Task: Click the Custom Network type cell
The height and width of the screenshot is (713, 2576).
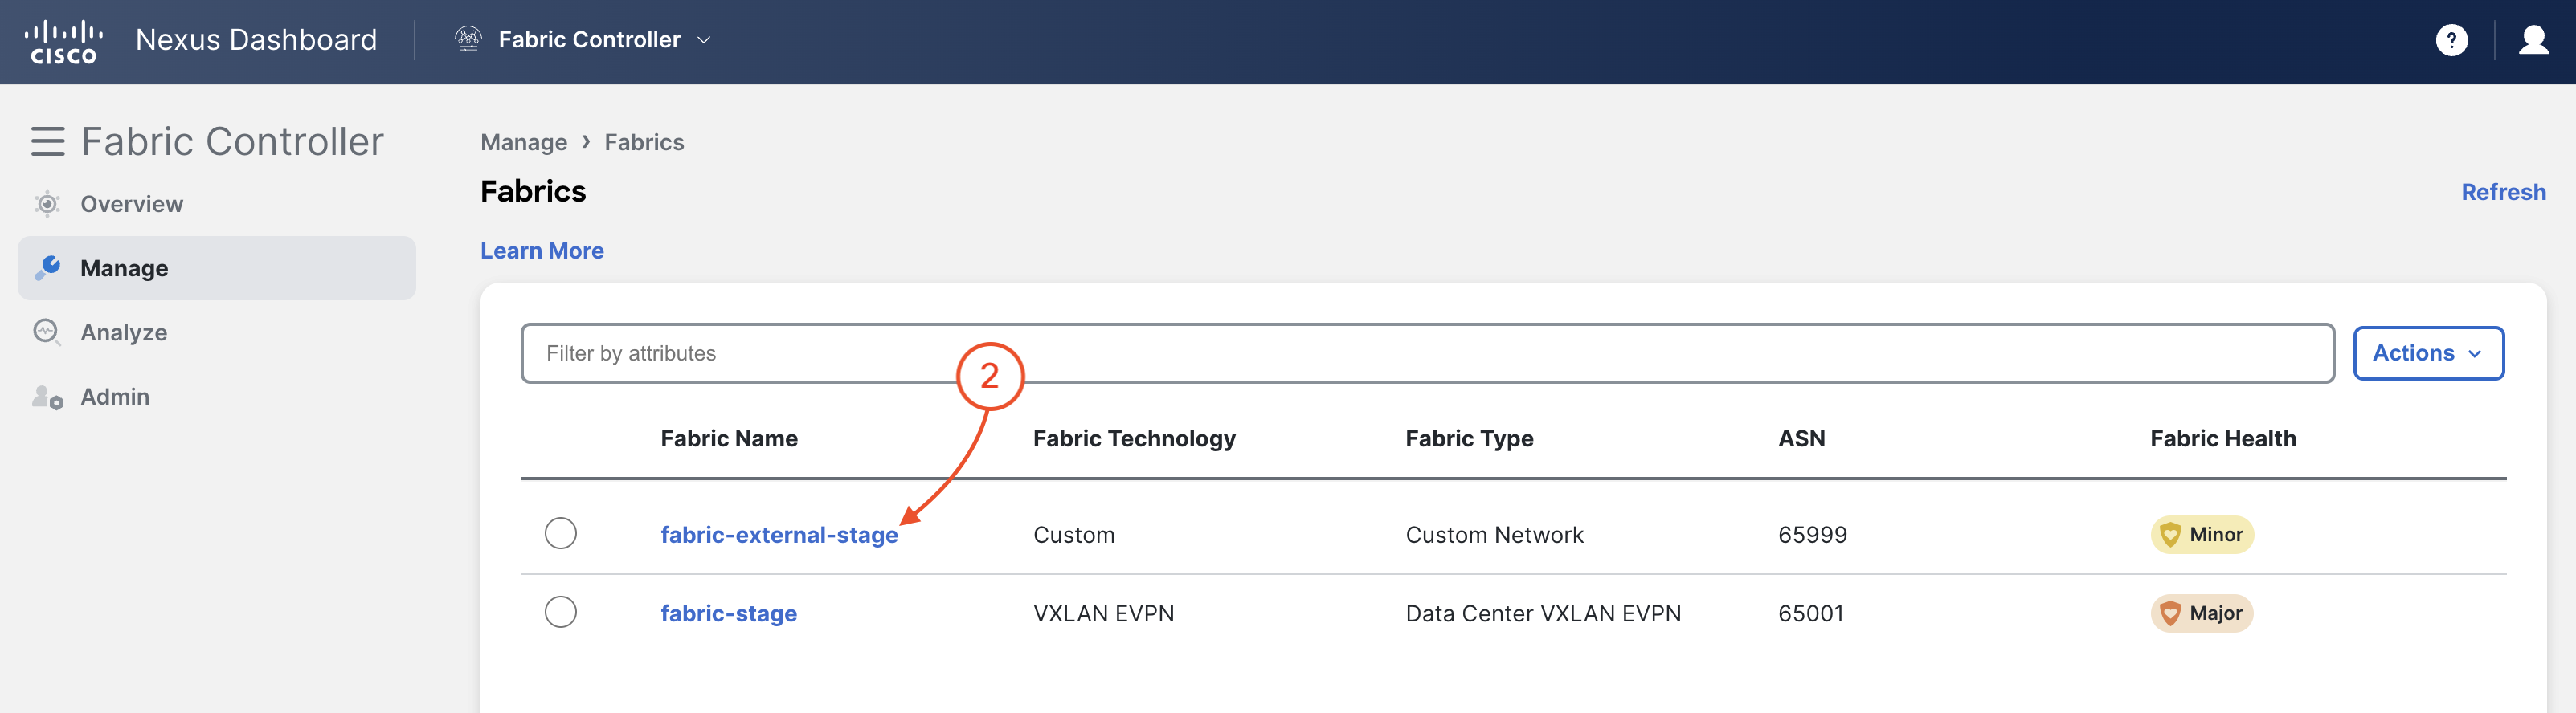Action: coord(1494,534)
